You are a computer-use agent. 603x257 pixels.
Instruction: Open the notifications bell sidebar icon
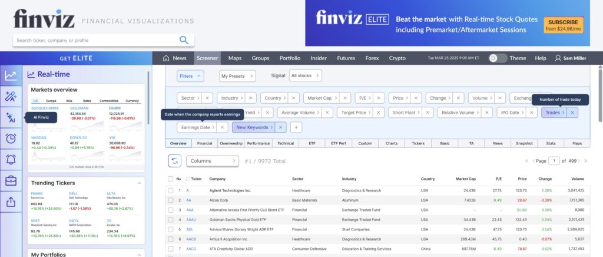tap(11, 159)
